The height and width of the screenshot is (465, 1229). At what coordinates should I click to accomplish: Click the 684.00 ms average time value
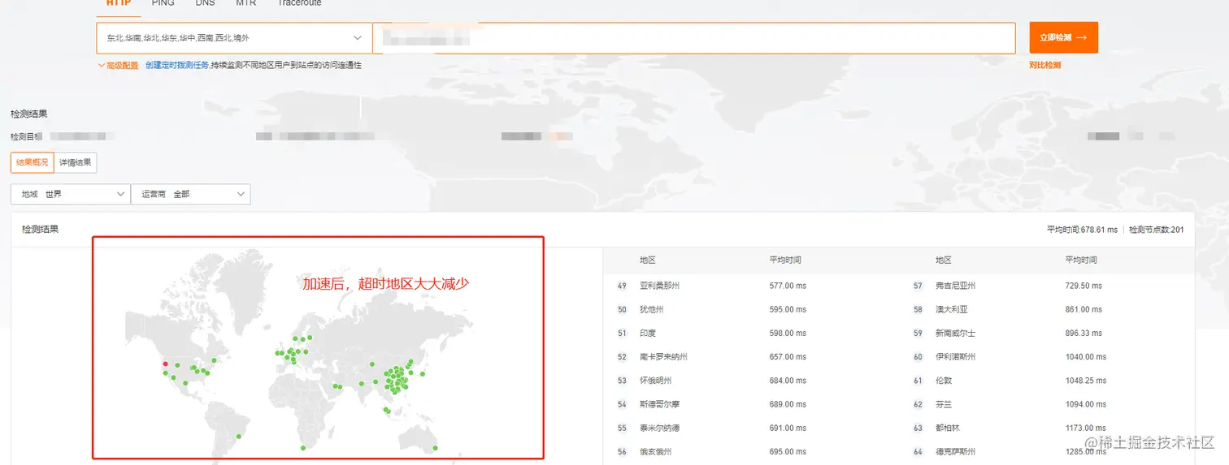pyautogui.click(x=788, y=380)
